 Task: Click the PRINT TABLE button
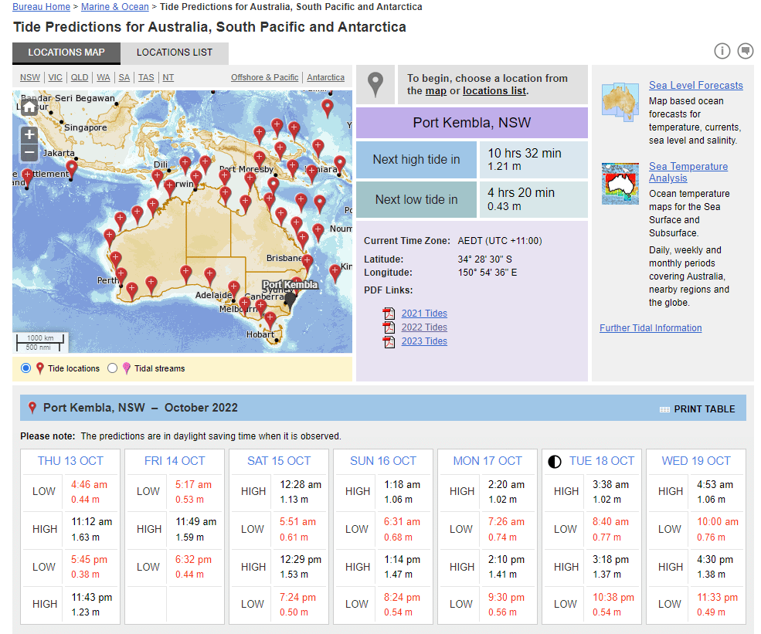pyautogui.click(x=698, y=409)
